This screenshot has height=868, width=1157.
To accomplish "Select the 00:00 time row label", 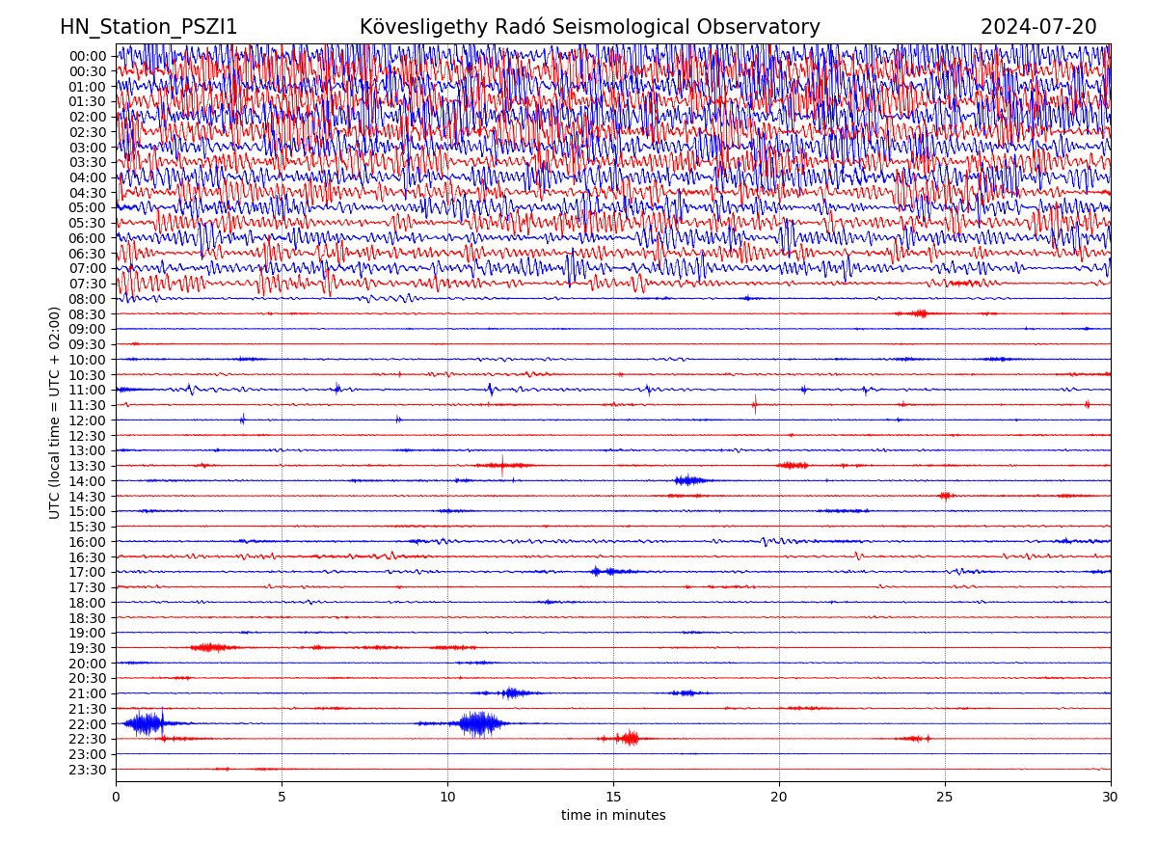I will coord(87,56).
